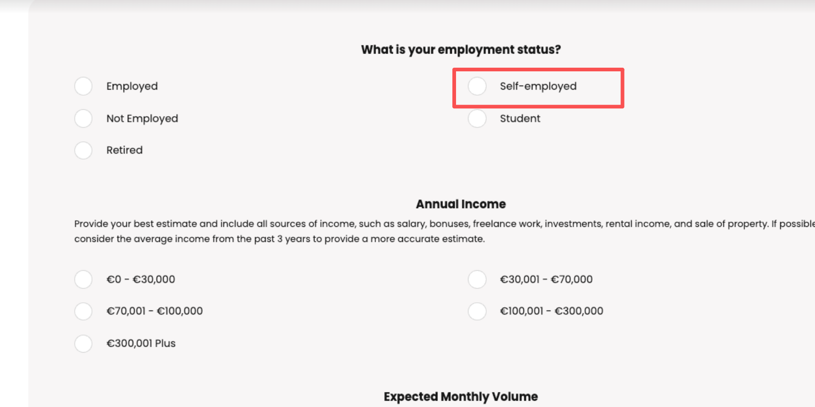Choose the Self-employed radio circle
This screenshot has height=407, width=815.
(x=477, y=86)
